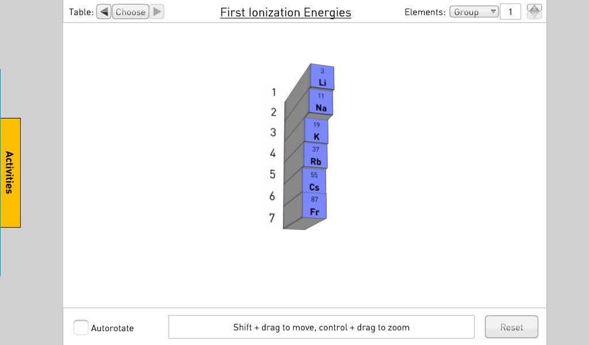Select the Francium (Fr) element block
This screenshot has width=589, height=345.
[x=315, y=206]
